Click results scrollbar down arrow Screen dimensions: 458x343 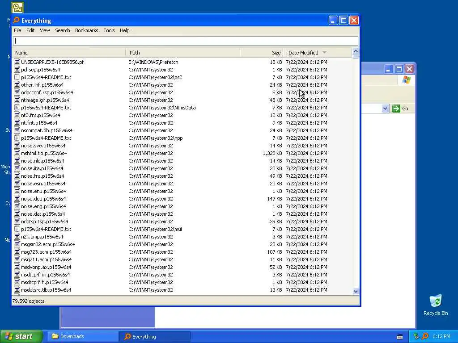[x=356, y=291]
